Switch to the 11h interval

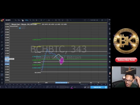pos(33,20)
